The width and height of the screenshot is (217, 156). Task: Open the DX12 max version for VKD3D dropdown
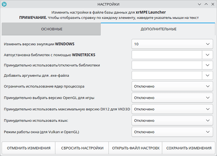tap(172, 109)
